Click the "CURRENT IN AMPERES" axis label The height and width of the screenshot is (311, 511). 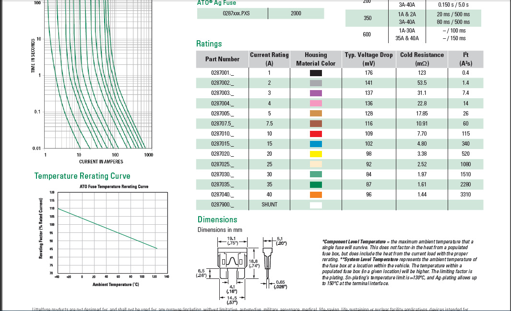(101, 161)
